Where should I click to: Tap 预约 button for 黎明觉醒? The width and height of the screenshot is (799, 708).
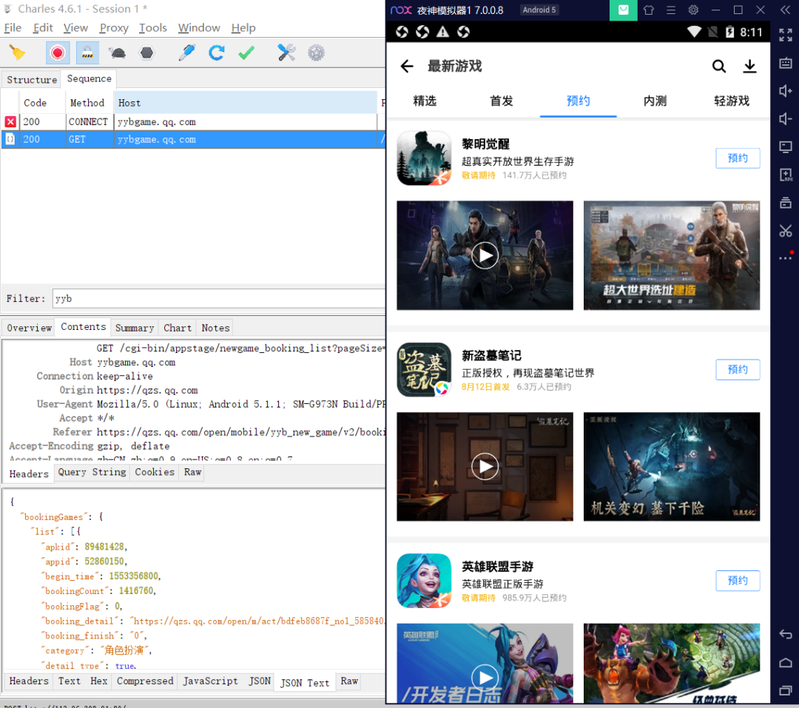(738, 158)
